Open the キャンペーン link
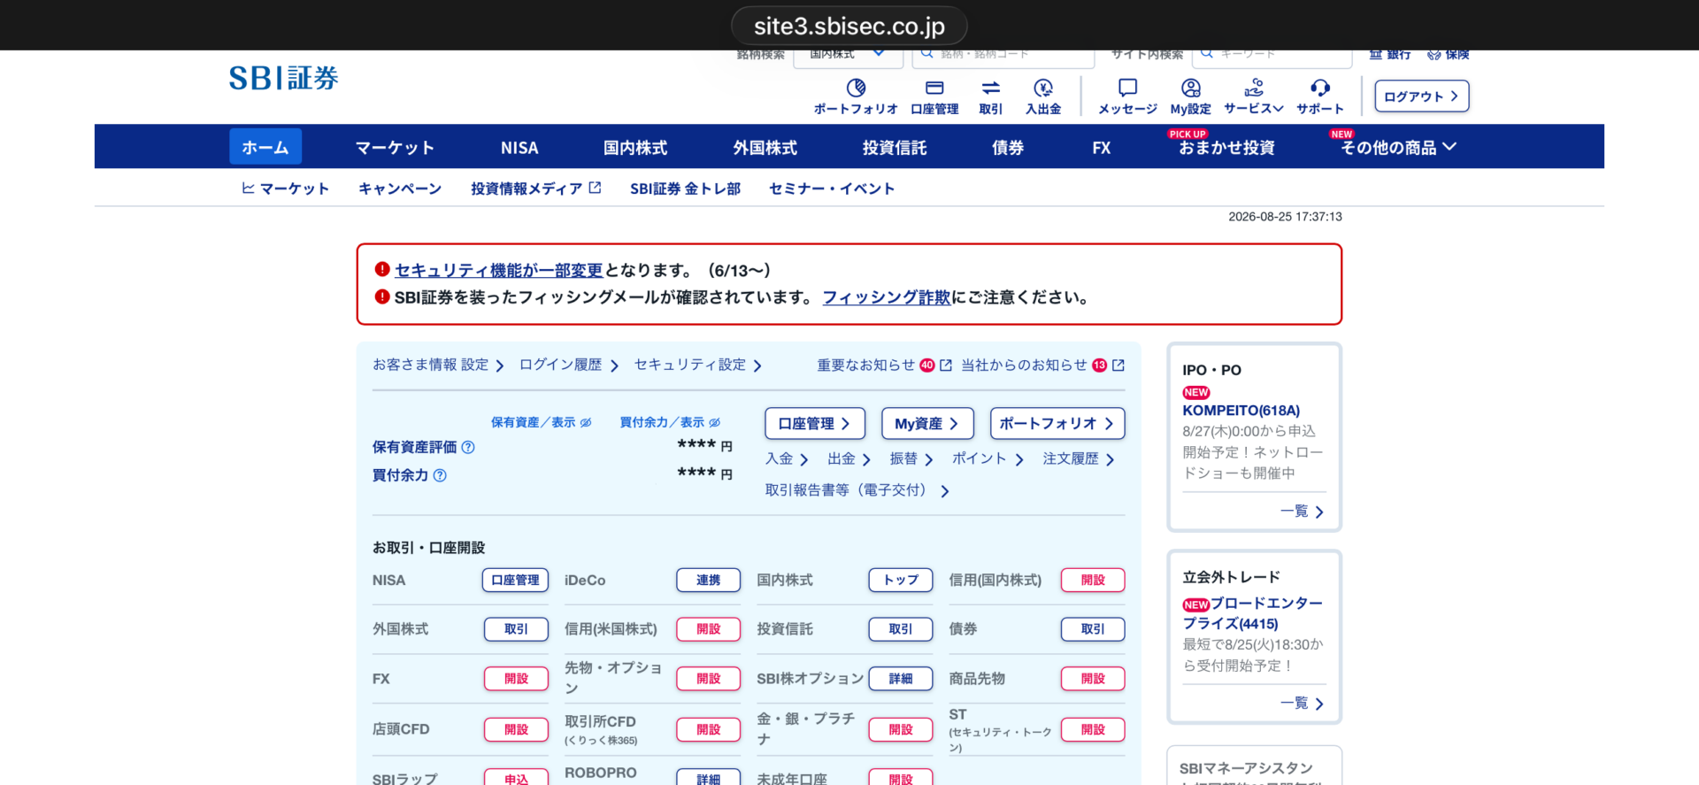 pyautogui.click(x=400, y=189)
